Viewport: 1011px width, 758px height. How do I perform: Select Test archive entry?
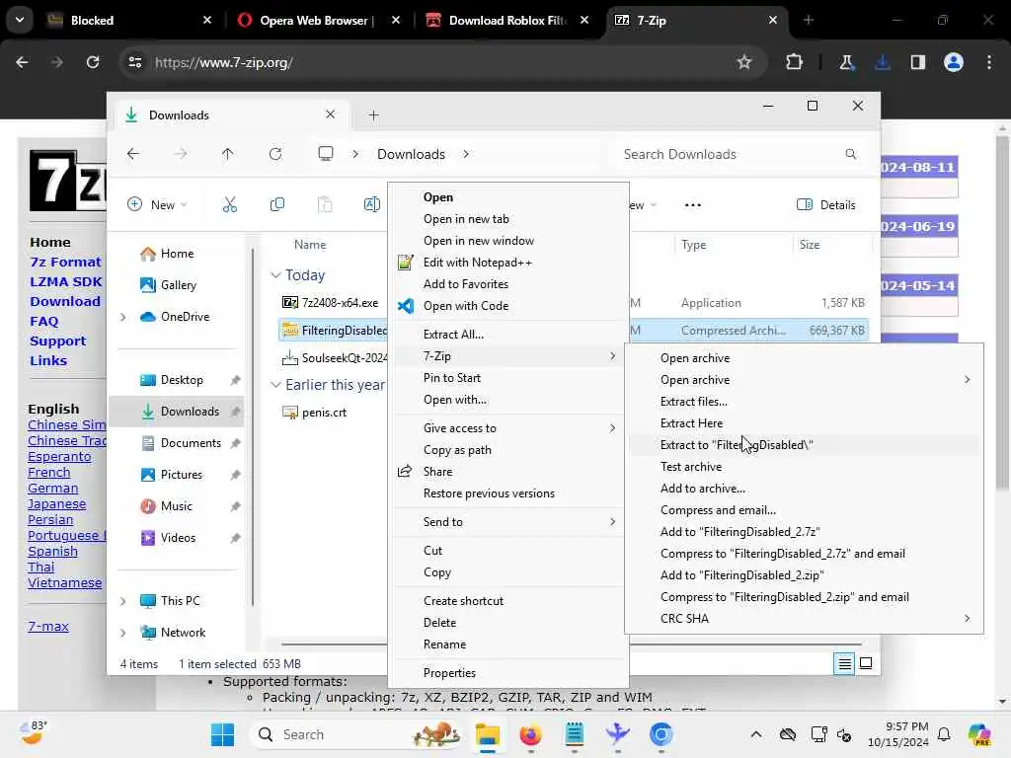804,467
